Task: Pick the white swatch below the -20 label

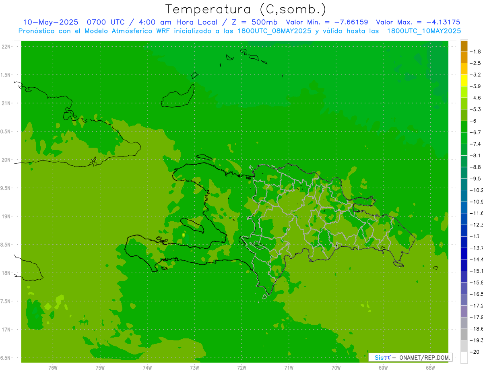Action: coord(464,358)
